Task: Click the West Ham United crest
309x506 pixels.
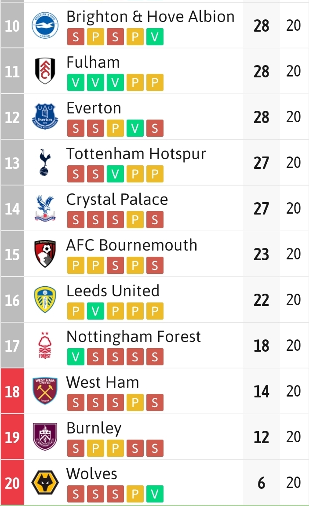Action: click(x=45, y=391)
